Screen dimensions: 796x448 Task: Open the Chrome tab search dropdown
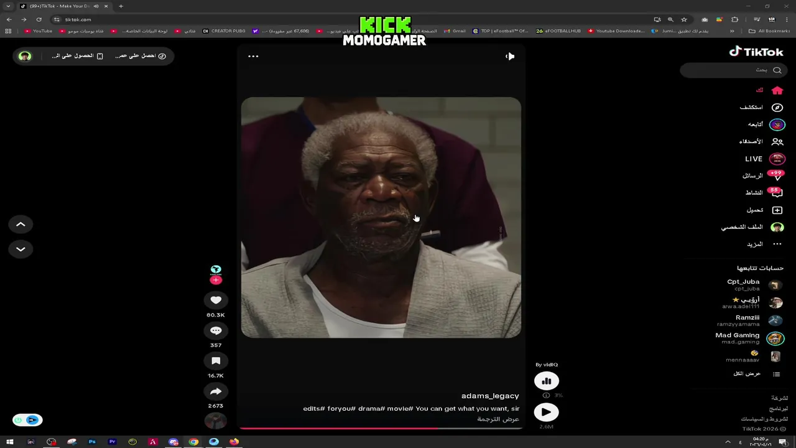click(8, 6)
